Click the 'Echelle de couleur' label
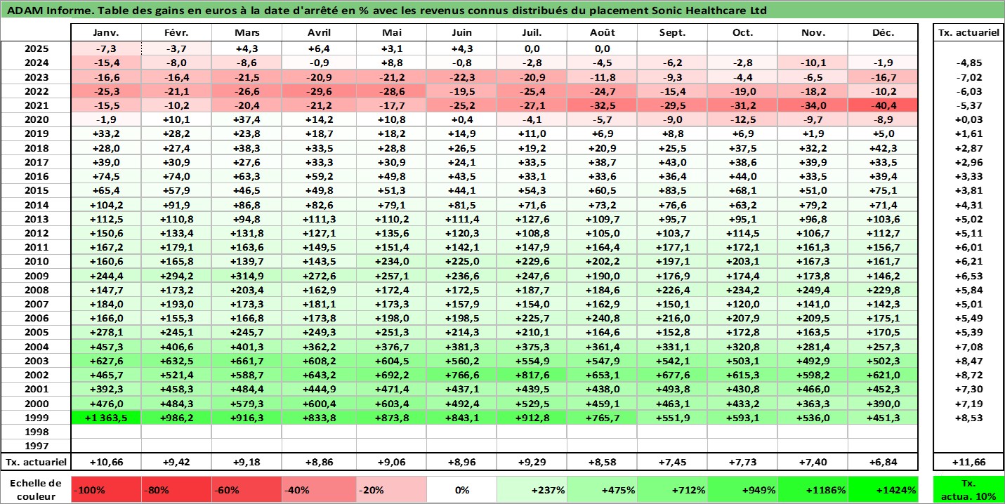 36,490
